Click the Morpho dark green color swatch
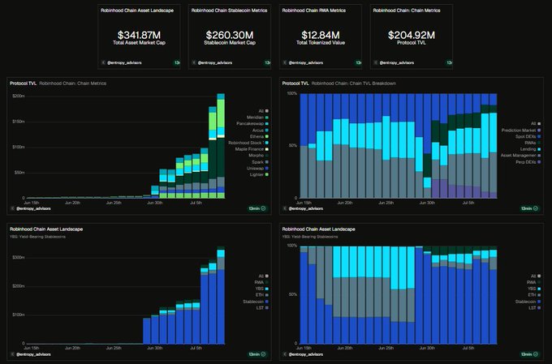The height and width of the screenshot is (364, 552). click(x=267, y=156)
